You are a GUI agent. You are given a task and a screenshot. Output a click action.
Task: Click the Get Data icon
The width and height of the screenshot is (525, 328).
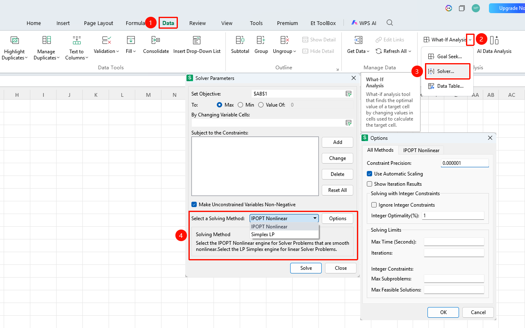[359, 40]
